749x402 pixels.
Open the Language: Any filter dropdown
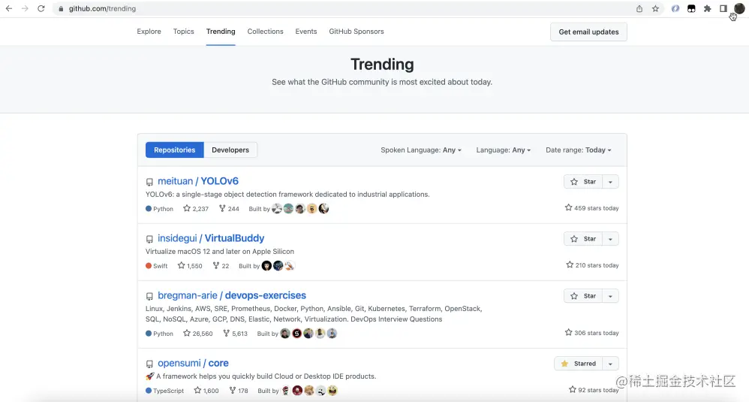coord(503,150)
